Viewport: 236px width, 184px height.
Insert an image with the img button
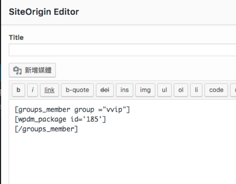click(x=145, y=90)
